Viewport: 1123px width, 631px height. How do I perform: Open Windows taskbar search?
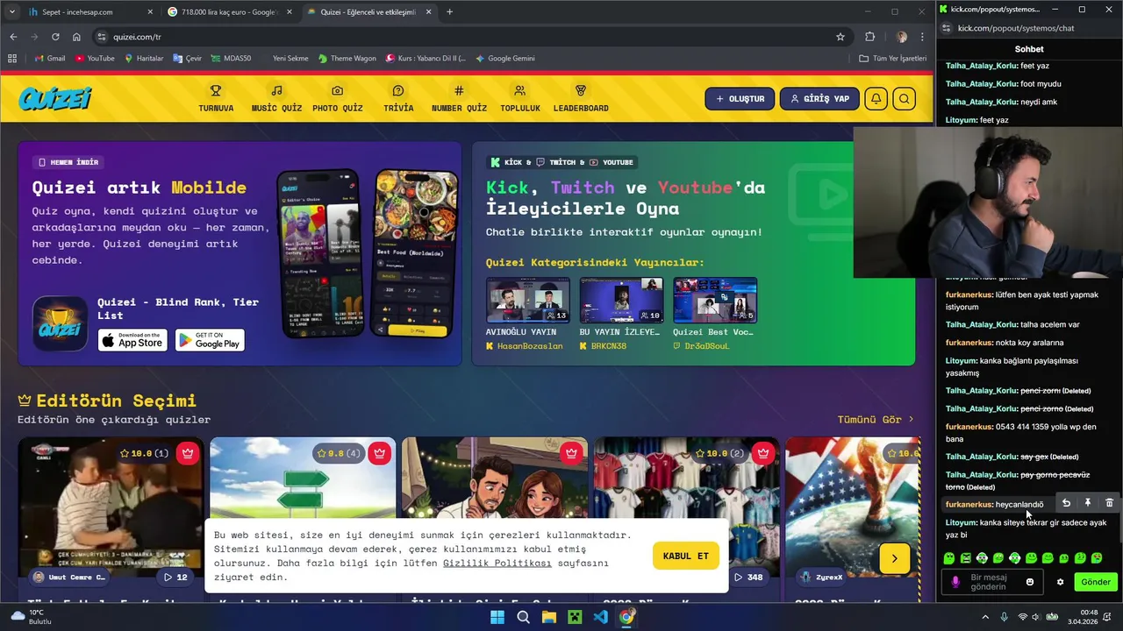(x=523, y=617)
